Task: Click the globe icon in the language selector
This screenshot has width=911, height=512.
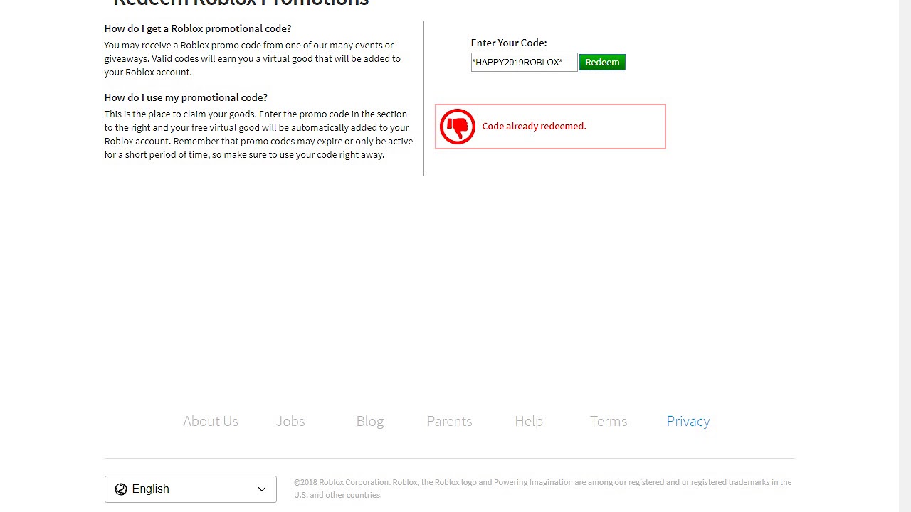Action: point(121,489)
